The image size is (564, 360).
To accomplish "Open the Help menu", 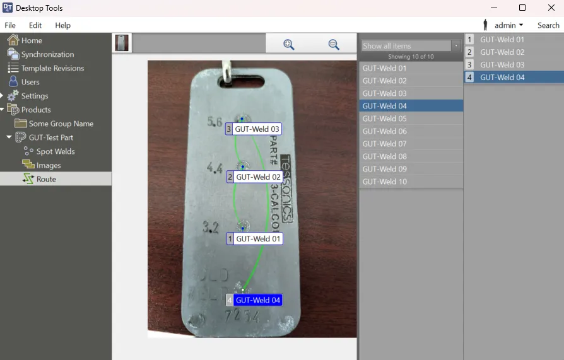I will [x=62, y=25].
